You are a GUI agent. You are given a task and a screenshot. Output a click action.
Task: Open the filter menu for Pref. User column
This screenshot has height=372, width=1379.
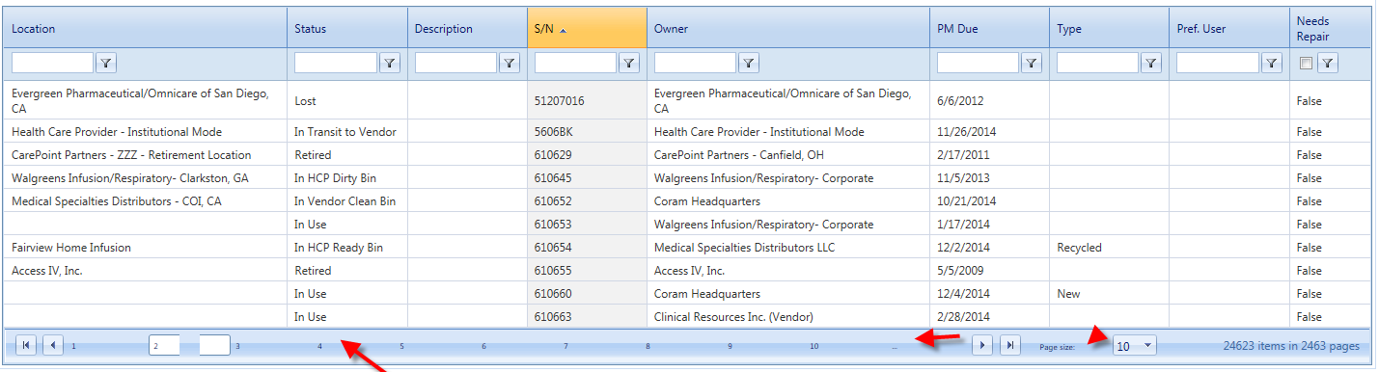1272,63
